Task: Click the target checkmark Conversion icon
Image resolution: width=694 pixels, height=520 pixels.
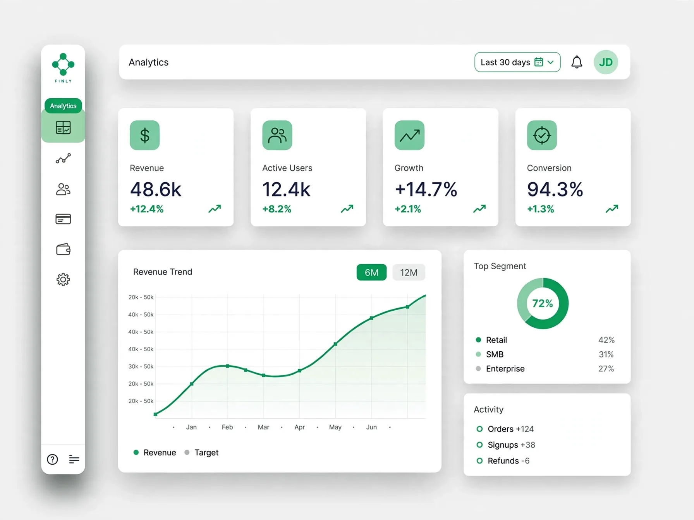Action: (x=542, y=135)
